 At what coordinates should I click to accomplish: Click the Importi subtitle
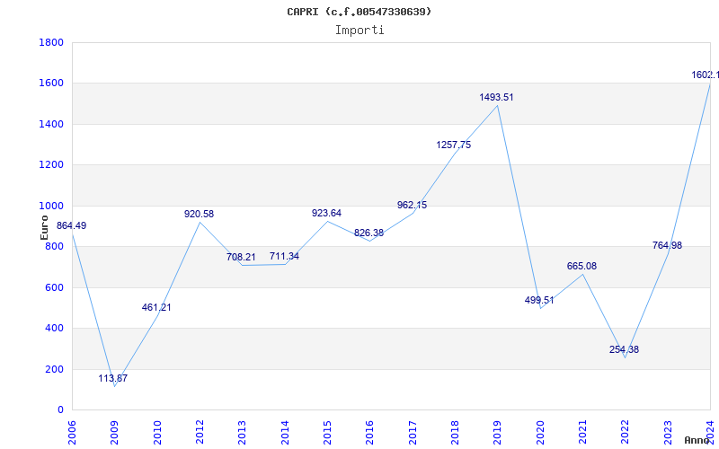[359, 31]
